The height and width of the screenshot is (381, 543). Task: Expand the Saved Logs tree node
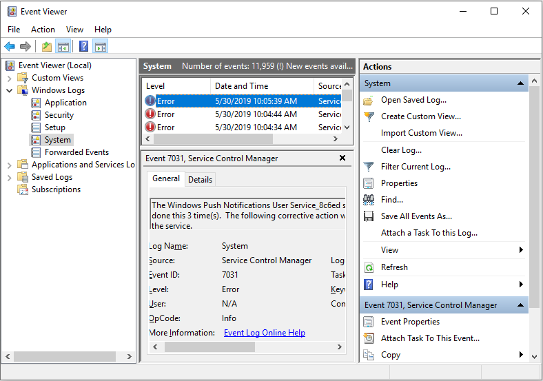point(10,178)
